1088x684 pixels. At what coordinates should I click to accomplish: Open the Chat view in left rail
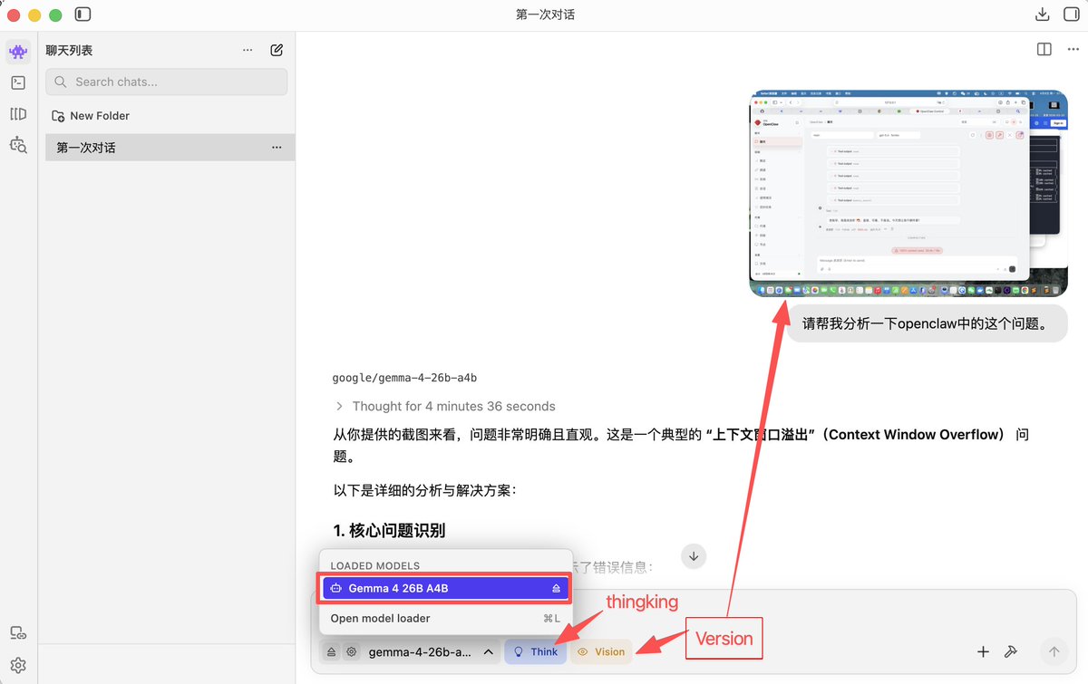pos(18,52)
